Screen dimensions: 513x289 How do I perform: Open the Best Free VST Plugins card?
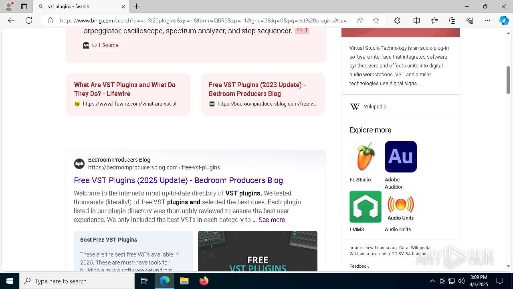pos(133,251)
